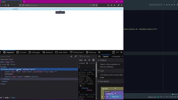This screenshot has width=178, height=100.
Task: Open page actions three-dot menu in address bar
Action: 91,5
